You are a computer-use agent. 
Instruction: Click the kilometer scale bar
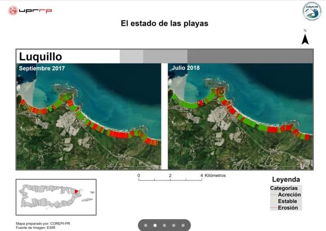(x=170, y=179)
